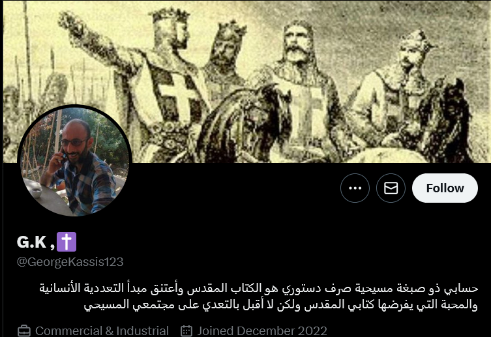This screenshot has height=337, width=491.
Task: Click the coffee cup in profile photo
Action: point(37,192)
